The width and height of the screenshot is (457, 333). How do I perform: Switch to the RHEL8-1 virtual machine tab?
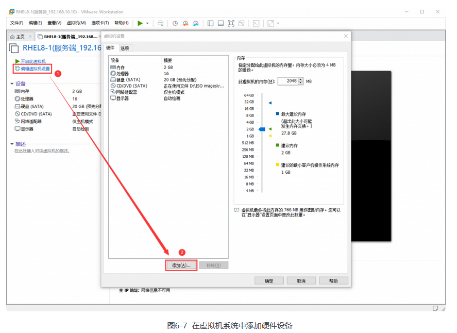(70, 37)
